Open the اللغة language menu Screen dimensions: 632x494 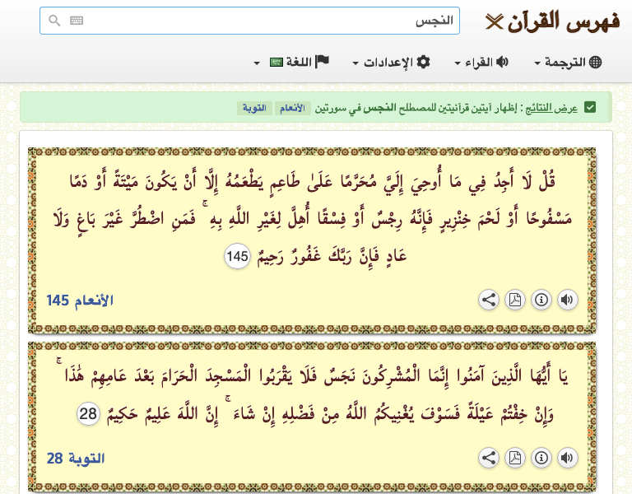(x=292, y=63)
